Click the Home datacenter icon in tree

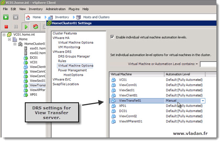[x=15, y=39]
